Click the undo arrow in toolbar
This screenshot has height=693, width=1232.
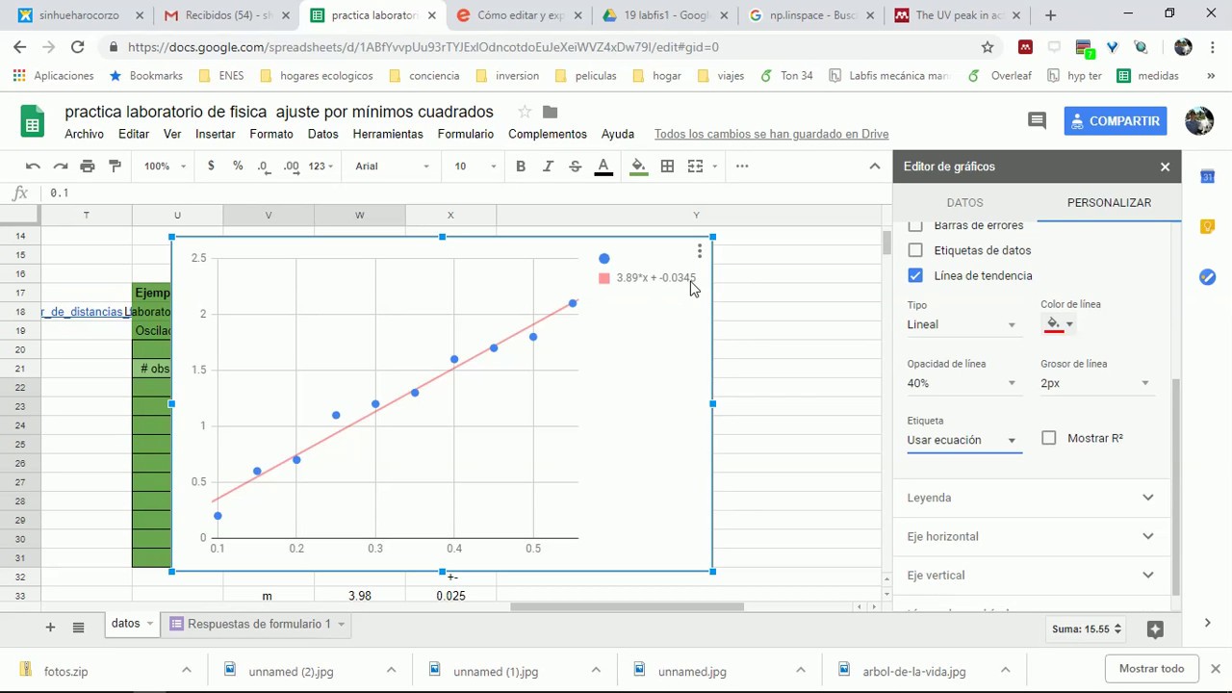pos(33,167)
